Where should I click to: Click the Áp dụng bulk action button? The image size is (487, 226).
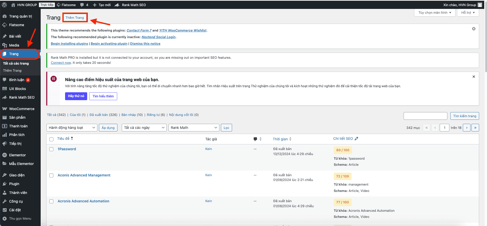pyautogui.click(x=108, y=128)
